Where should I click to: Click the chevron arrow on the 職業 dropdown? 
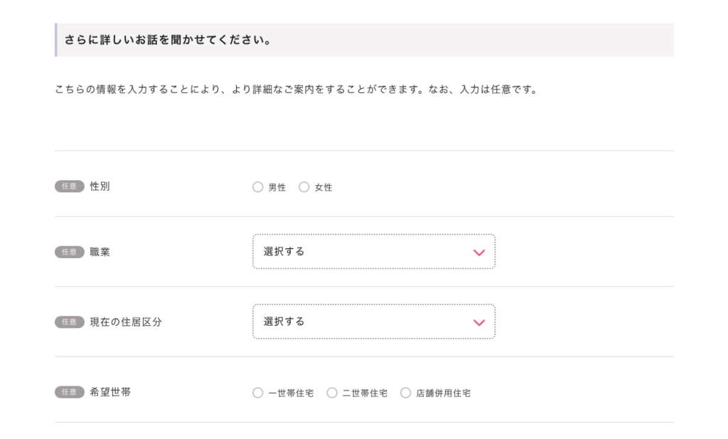[478, 253]
